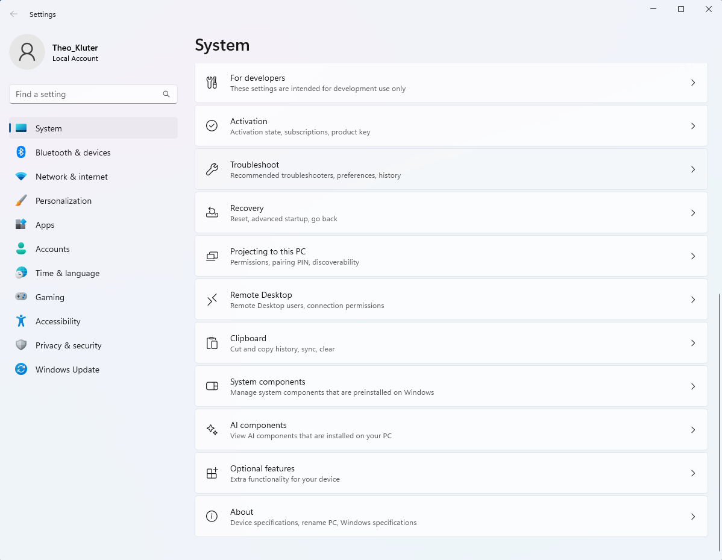Click the For developers tools icon
The image size is (722, 560).
tap(212, 83)
